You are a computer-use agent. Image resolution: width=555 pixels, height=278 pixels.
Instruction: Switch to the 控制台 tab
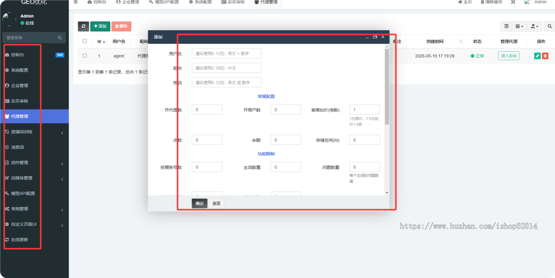pos(96,2)
